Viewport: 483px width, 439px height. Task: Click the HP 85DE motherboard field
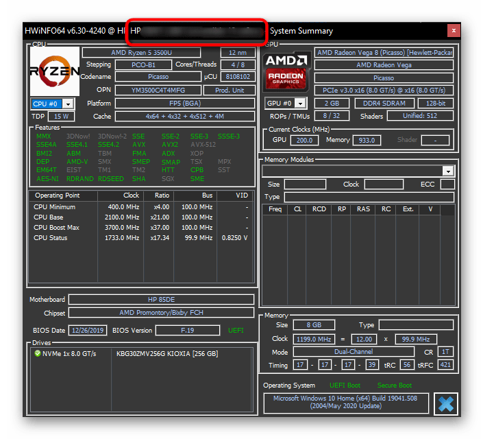click(x=161, y=300)
